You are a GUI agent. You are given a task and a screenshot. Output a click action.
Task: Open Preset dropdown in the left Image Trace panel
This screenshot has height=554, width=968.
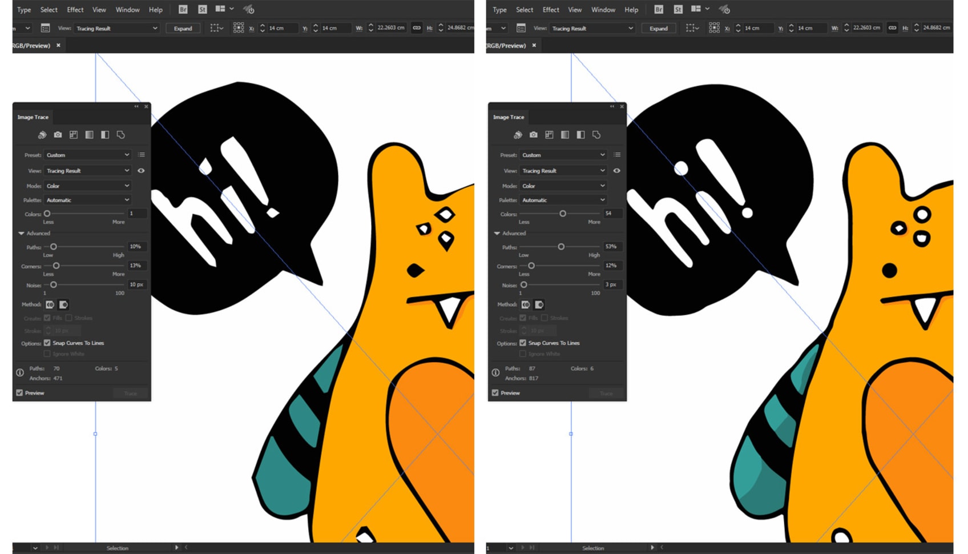pos(87,155)
